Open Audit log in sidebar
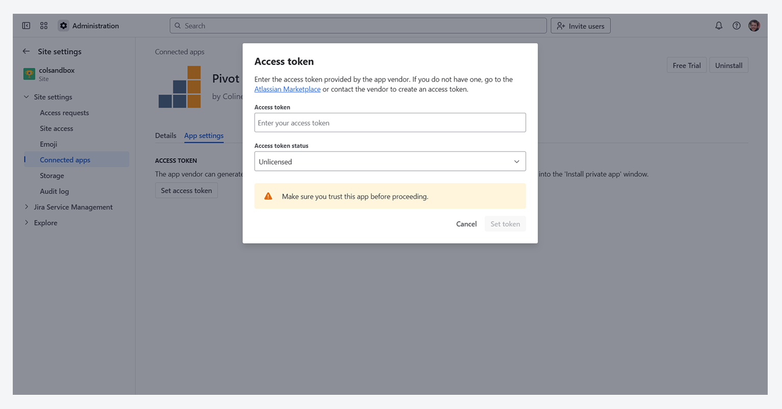This screenshot has height=409, width=782. (x=54, y=191)
